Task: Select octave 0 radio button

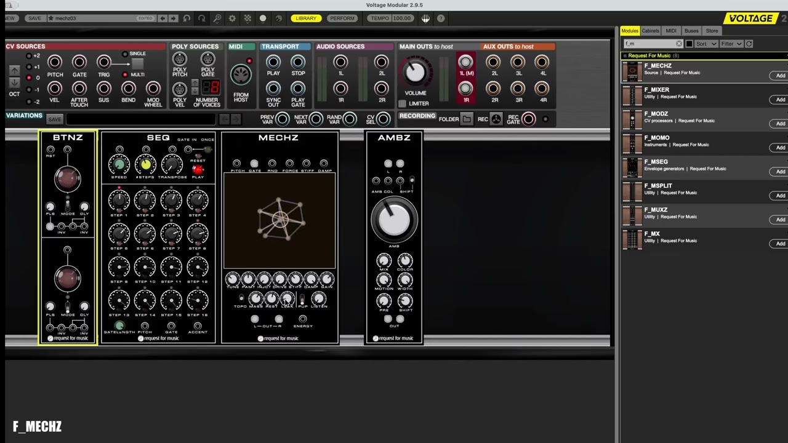Action: pyautogui.click(x=28, y=78)
